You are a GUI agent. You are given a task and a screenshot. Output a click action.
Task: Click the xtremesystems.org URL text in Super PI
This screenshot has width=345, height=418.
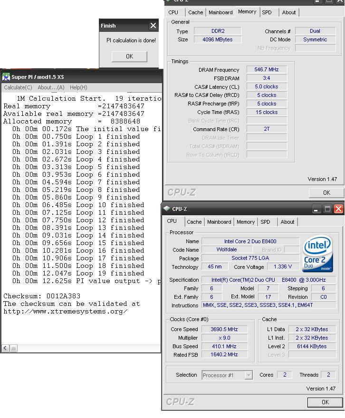(65, 312)
